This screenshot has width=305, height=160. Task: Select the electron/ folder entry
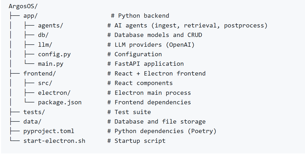tap(54, 93)
